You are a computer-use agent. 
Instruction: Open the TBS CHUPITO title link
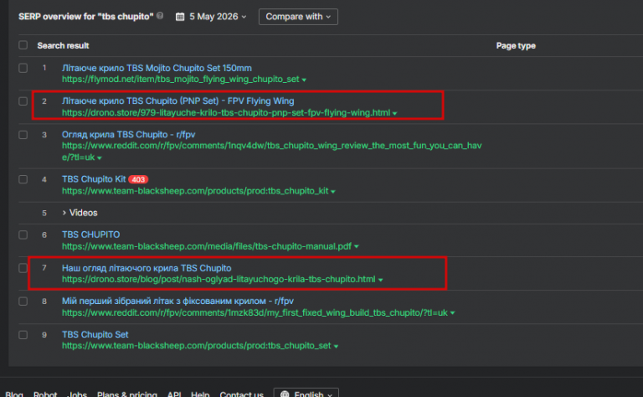[x=90, y=235]
